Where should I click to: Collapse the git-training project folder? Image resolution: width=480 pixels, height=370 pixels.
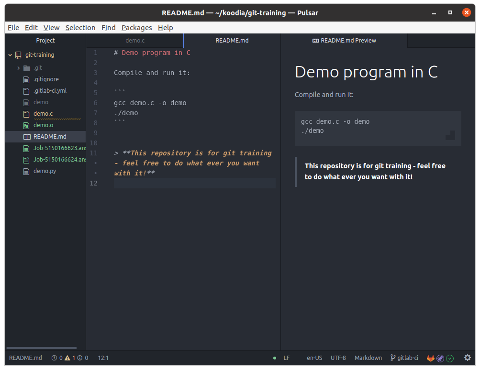pos(10,55)
